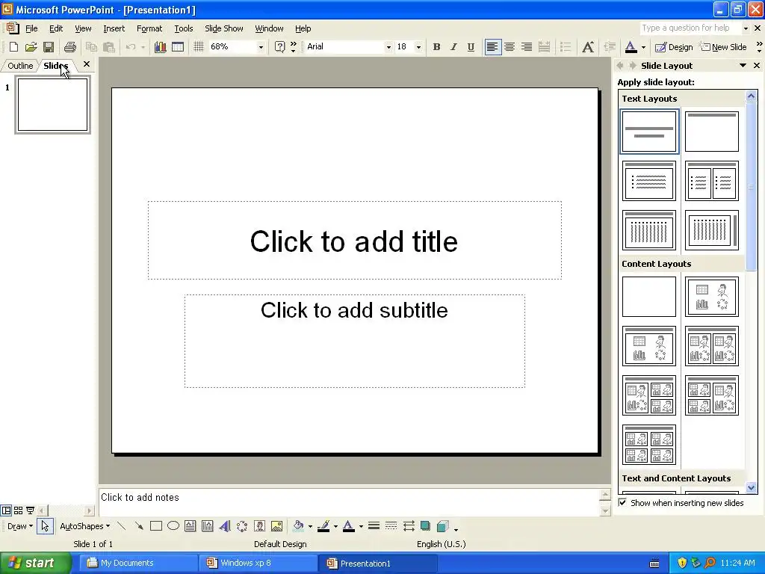Insert a Text Box from the drawing toolbar
Screen dimensions: 765x574
click(x=191, y=526)
